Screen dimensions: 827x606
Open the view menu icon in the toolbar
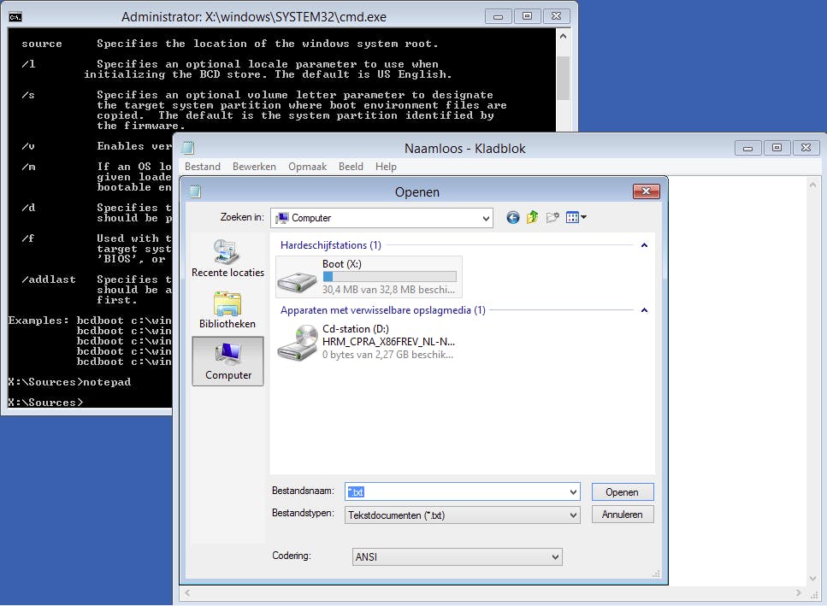[576, 217]
